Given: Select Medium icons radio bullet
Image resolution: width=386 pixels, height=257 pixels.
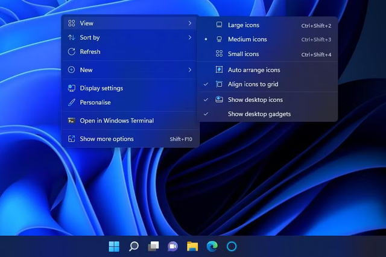Looking at the screenshot, I should pos(206,39).
